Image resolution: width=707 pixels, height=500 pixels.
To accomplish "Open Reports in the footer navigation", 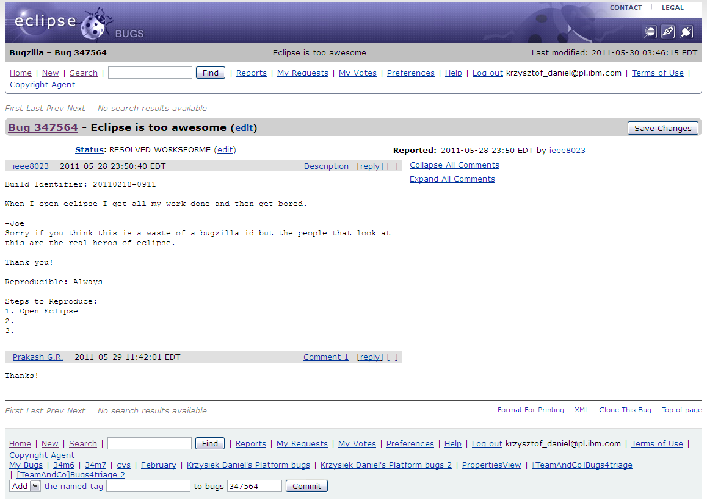I will (251, 444).
